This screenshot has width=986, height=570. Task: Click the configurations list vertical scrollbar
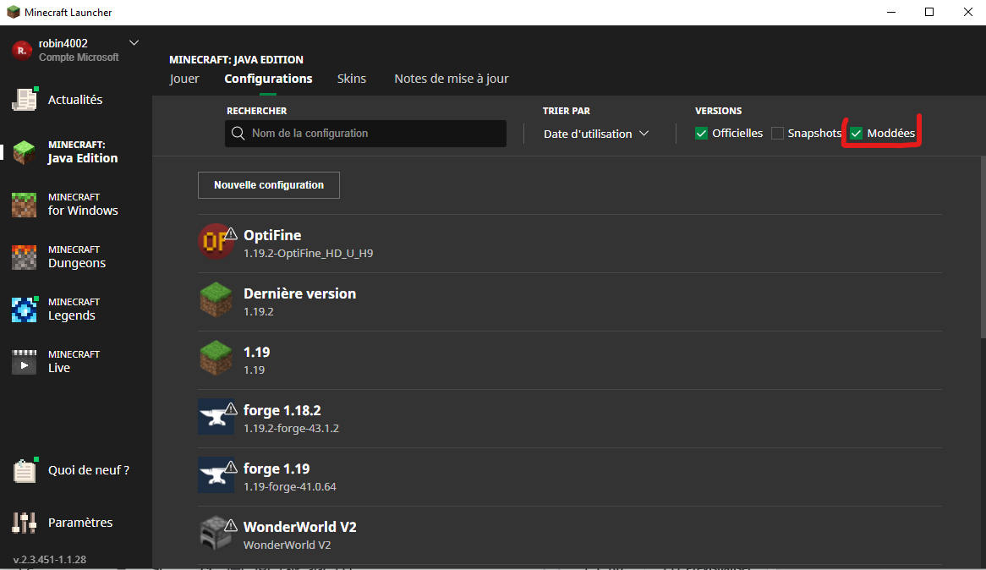(983, 245)
